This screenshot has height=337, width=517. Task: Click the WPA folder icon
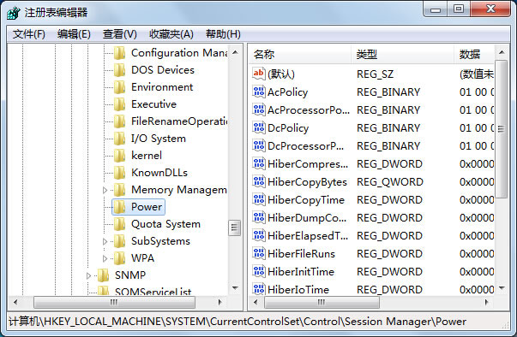tap(119, 258)
